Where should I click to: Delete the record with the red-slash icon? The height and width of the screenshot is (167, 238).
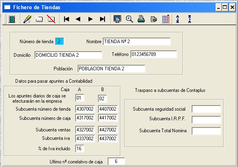(x=51, y=19)
